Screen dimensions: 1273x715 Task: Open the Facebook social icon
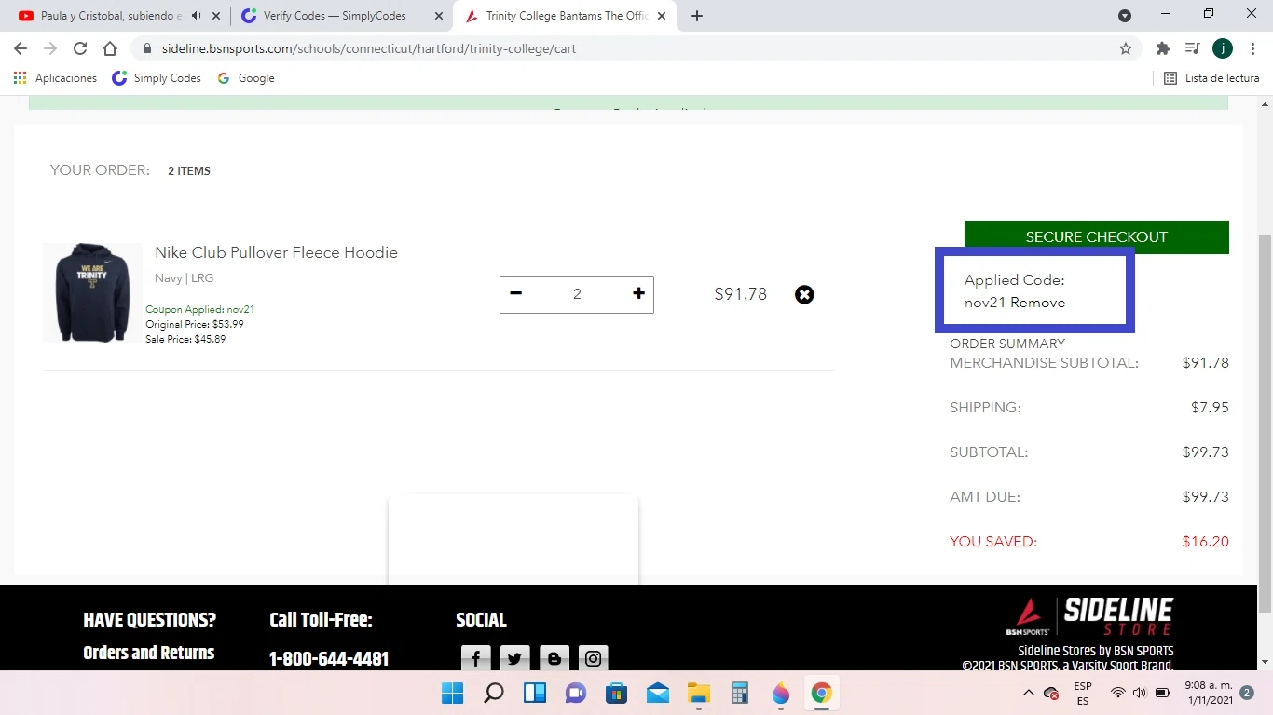pos(475,658)
